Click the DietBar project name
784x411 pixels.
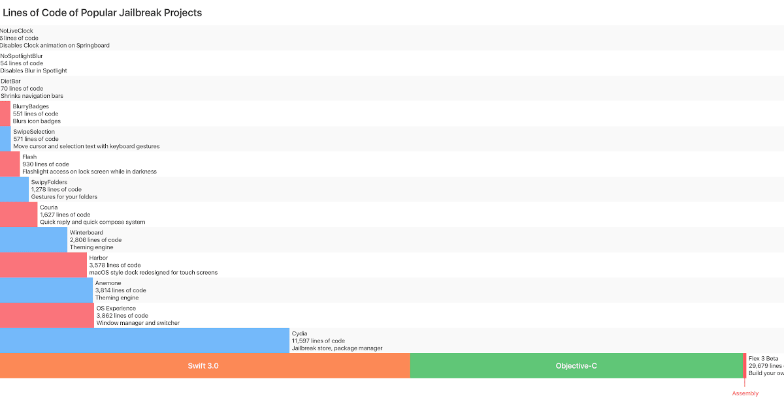pos(10,81)
